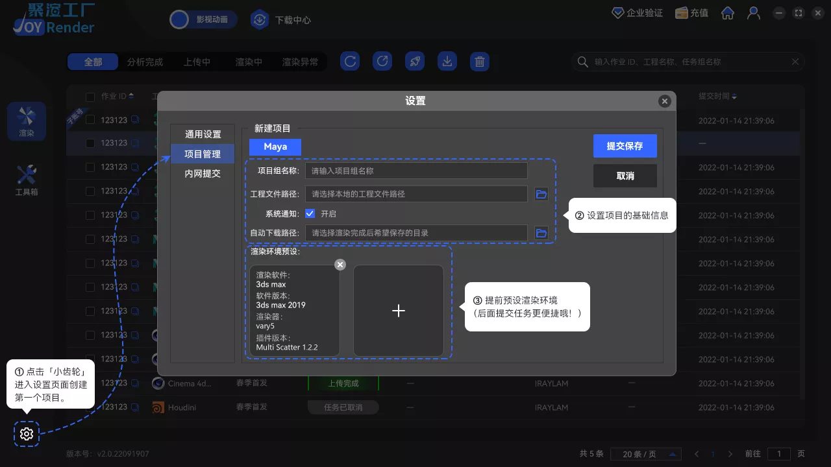
Task: Click the 企业验证 diamond icon
Action: (618, 13)
